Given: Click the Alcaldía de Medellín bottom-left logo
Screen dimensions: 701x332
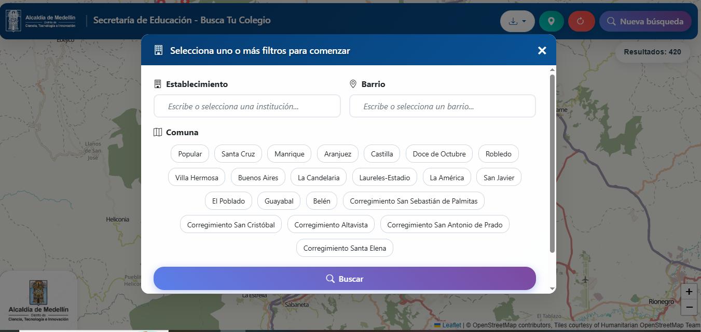Looking at the screenshot, I should pos(38,300).
